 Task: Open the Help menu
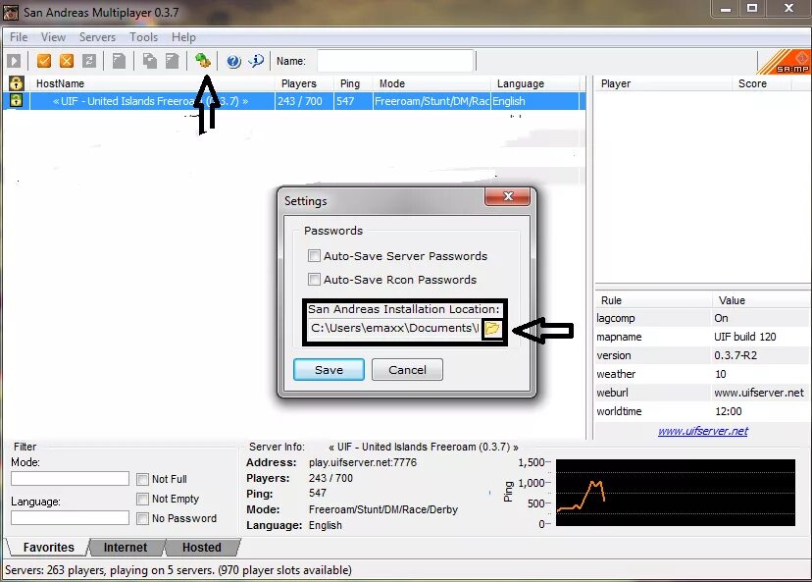coord(183,37)
